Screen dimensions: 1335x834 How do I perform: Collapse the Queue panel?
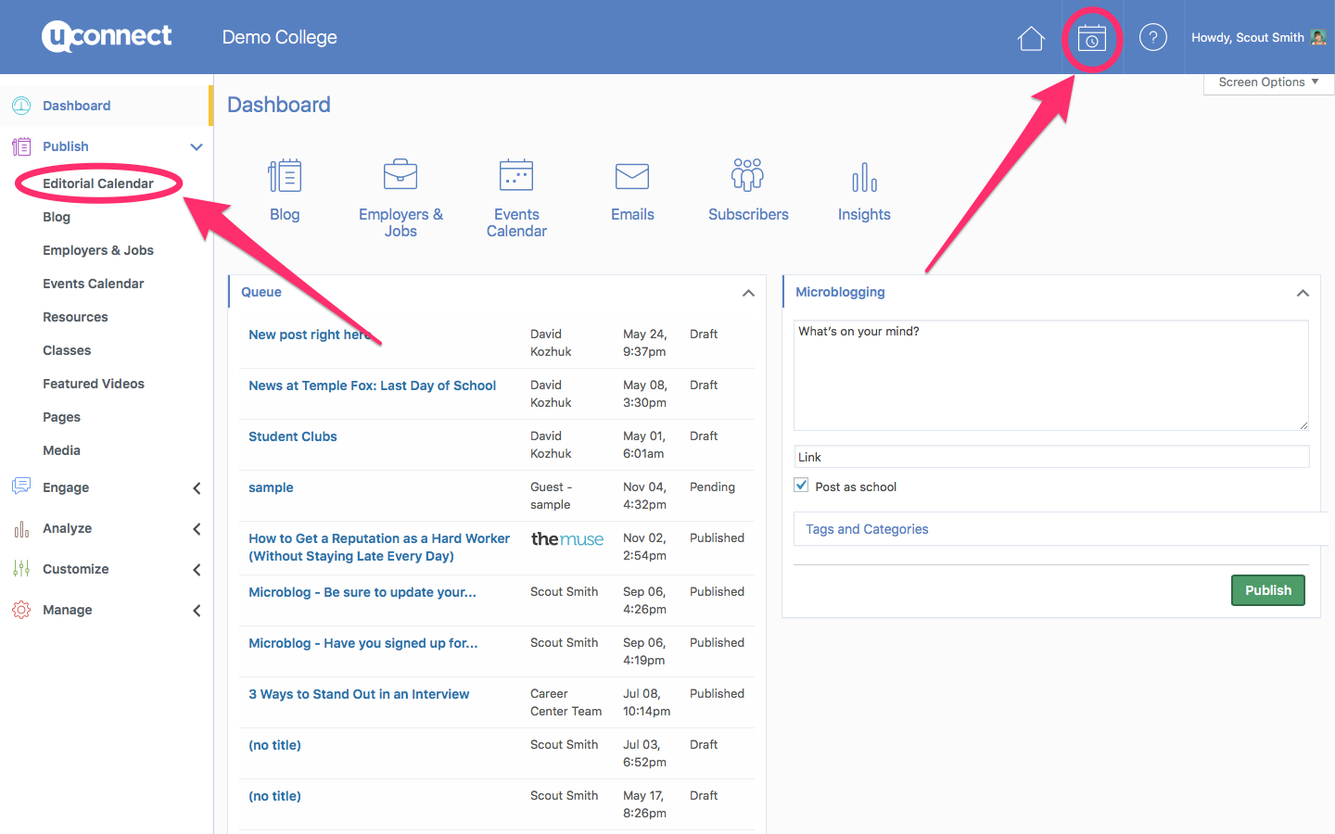(748, 293)
